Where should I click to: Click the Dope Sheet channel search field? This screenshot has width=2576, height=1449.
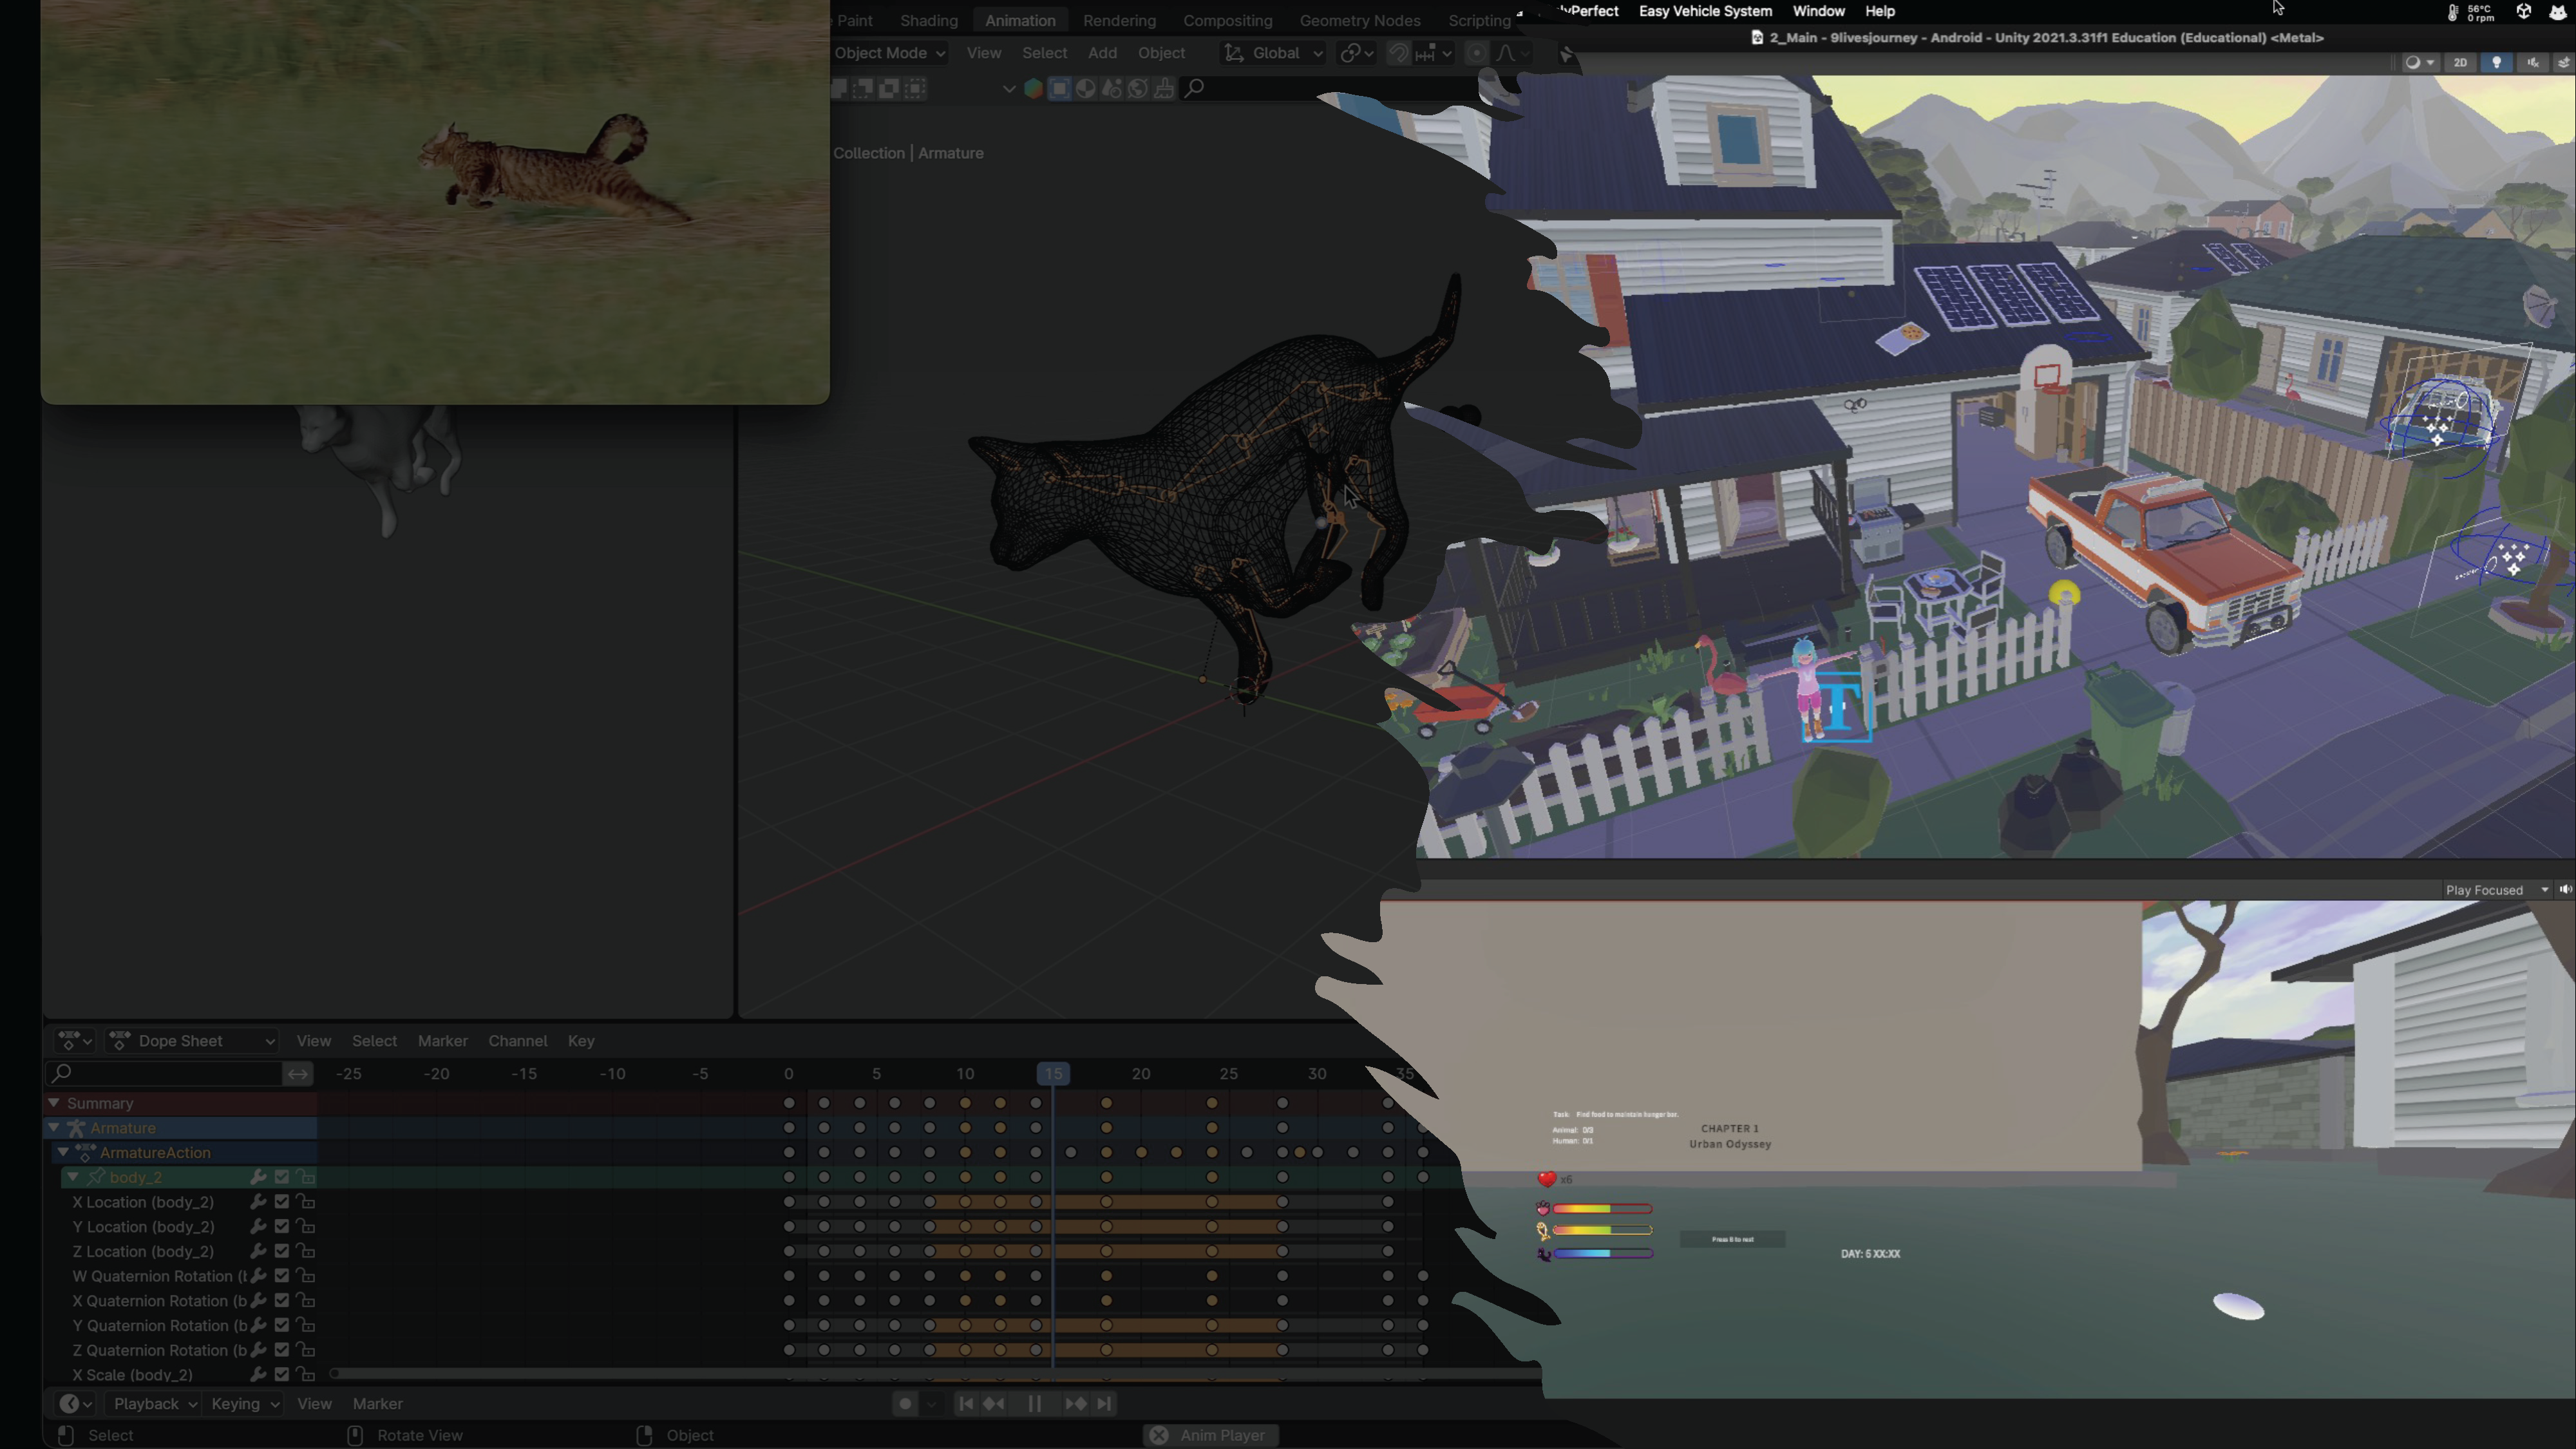tap(165, 1074)
